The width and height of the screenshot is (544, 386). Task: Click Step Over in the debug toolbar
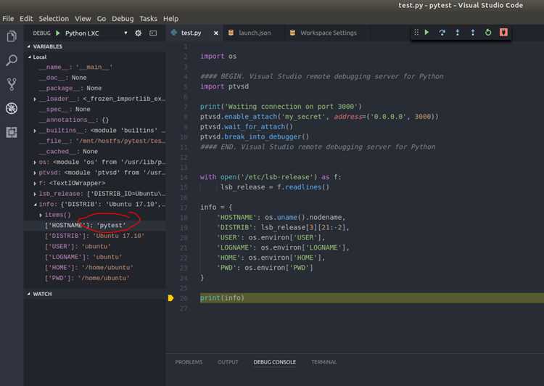point(442,32)
